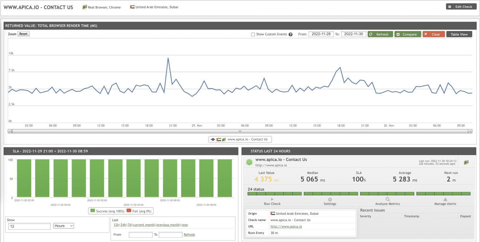Switch to Table View
480x242 pixels.
point(459,34)
